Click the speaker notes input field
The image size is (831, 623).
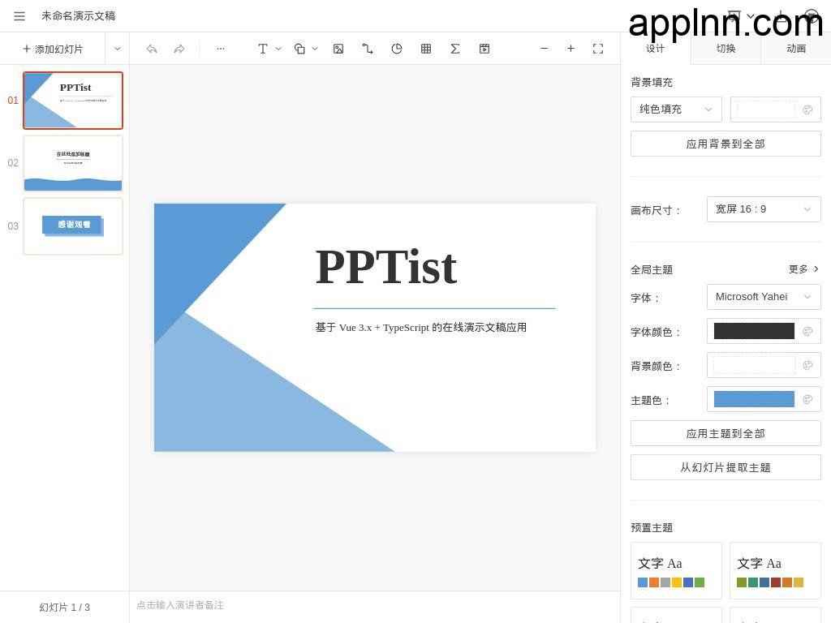pyautogui.click(x=325, y=605)
